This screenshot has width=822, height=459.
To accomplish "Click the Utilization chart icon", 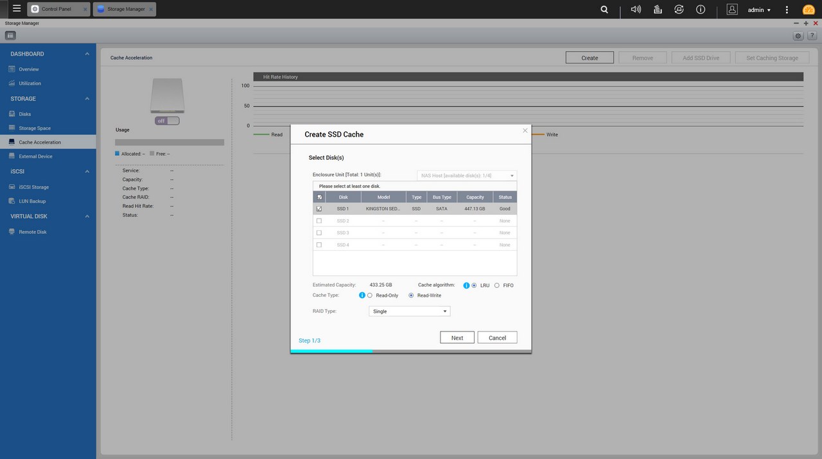I will tap(12, 83).
